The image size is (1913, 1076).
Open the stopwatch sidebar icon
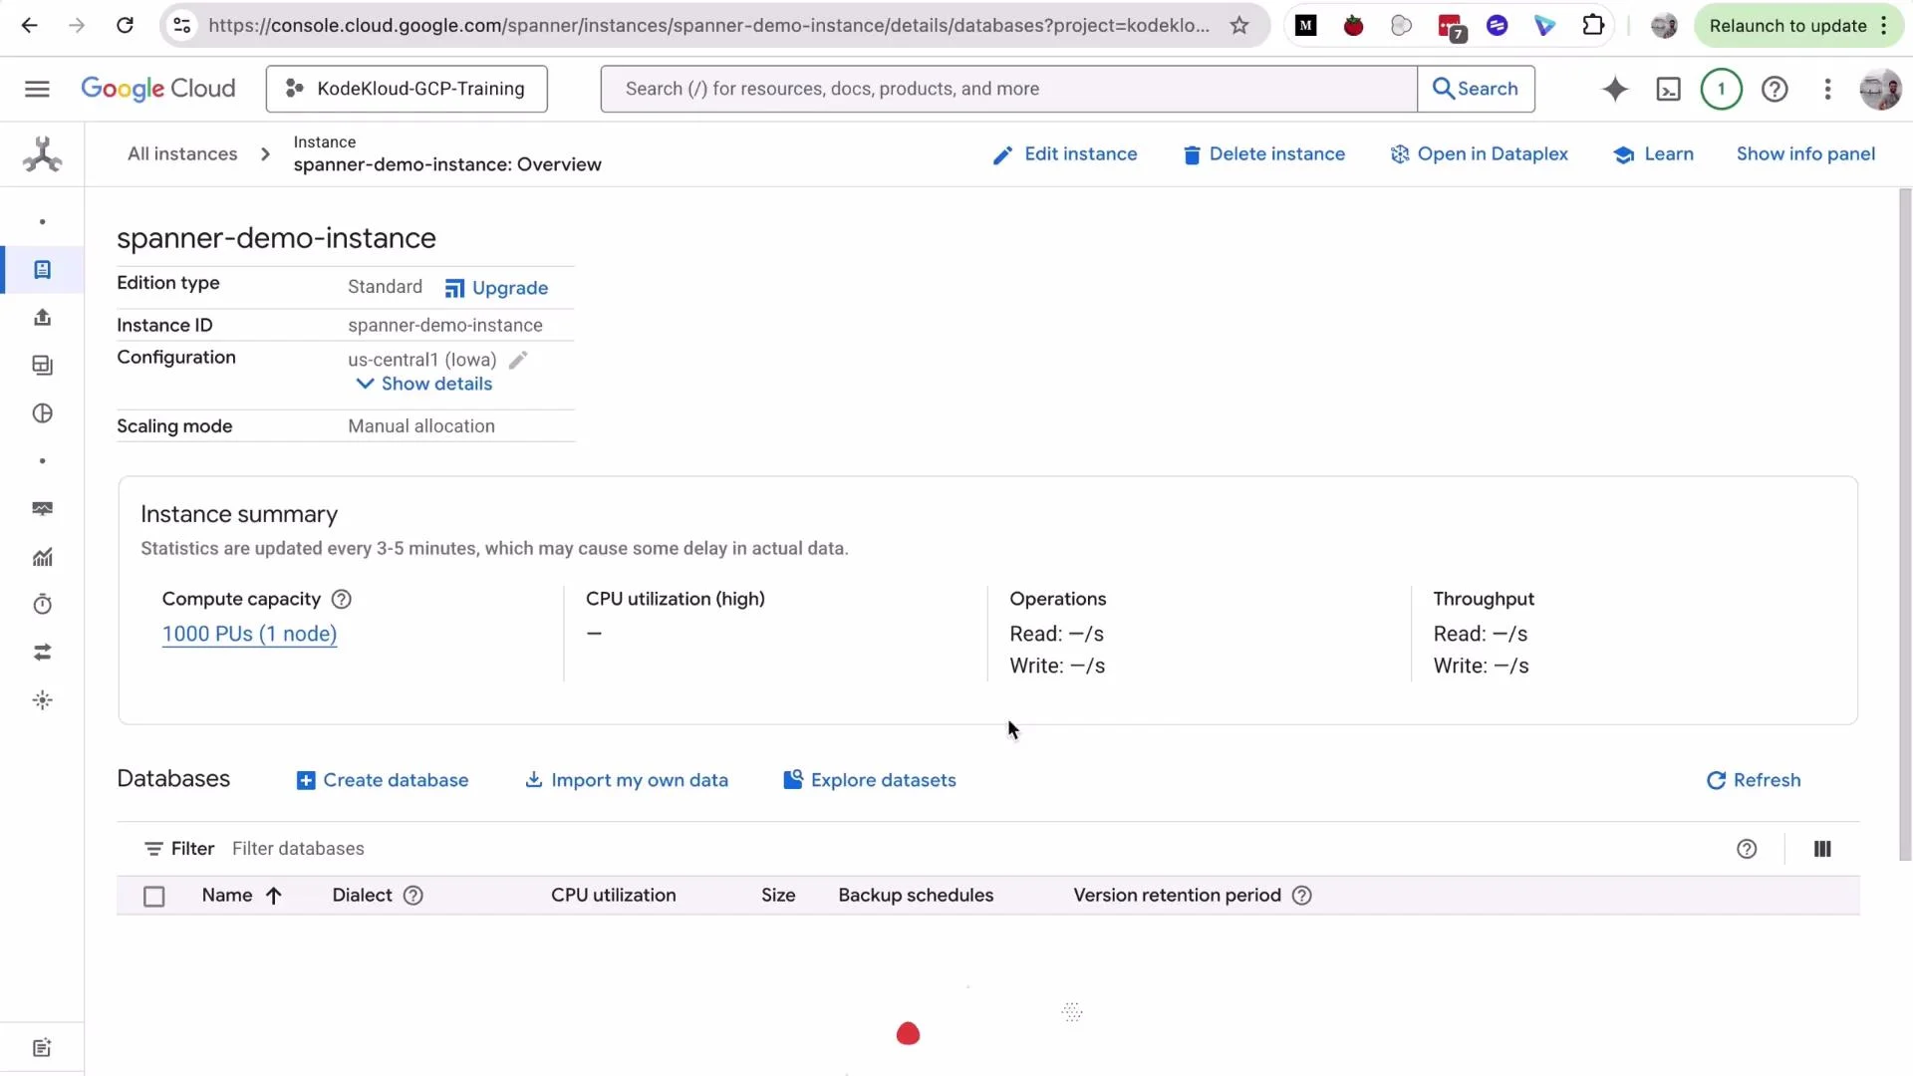[x=42, y=605]
